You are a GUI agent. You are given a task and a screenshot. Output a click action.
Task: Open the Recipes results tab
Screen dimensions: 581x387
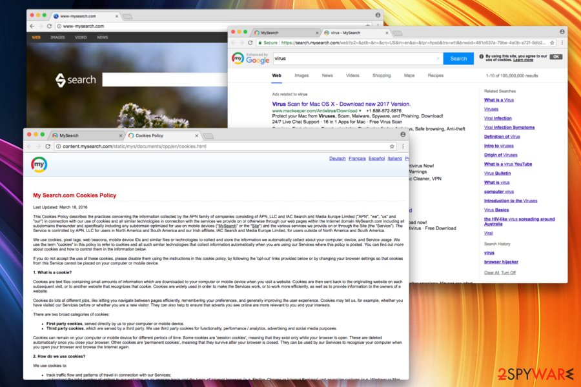click(435, 75)
